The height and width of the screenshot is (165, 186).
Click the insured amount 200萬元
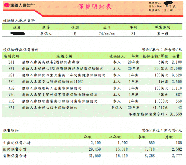tap(161, 68)
